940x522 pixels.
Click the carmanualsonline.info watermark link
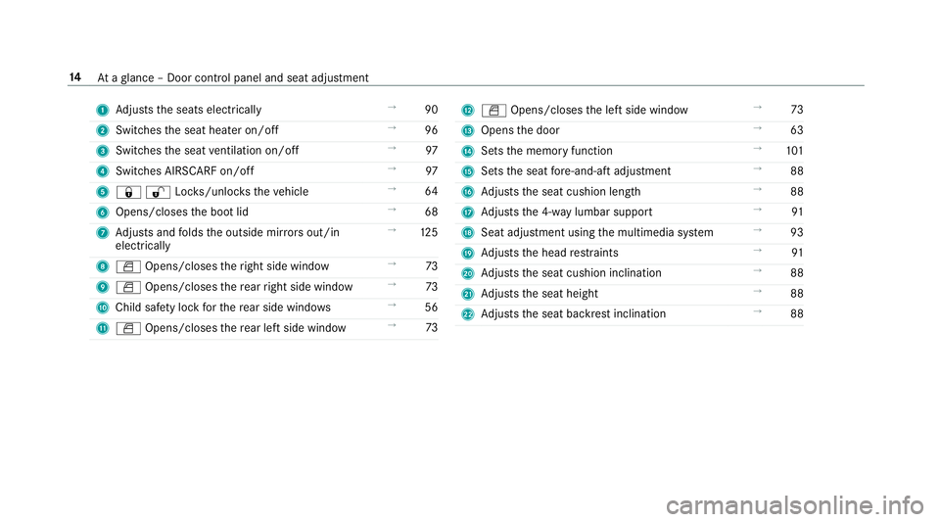pos(795,505)
